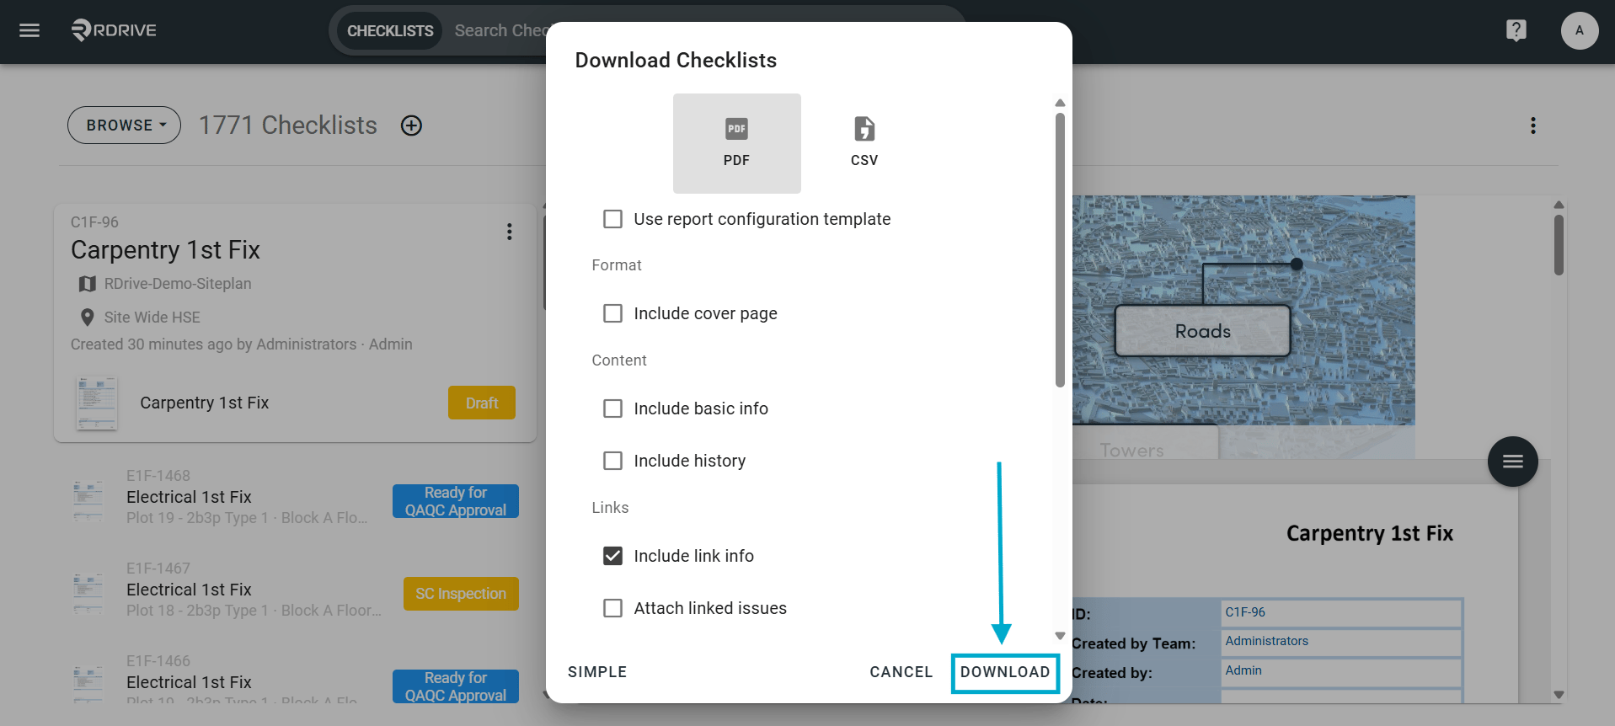1615x726 pixels.
Task: Open the user avatar 'A' menu
Action: click(1579, 30)
